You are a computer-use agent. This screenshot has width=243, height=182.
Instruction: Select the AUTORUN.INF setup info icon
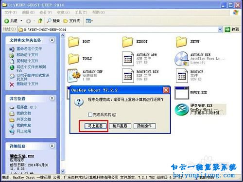click(74, 76)
